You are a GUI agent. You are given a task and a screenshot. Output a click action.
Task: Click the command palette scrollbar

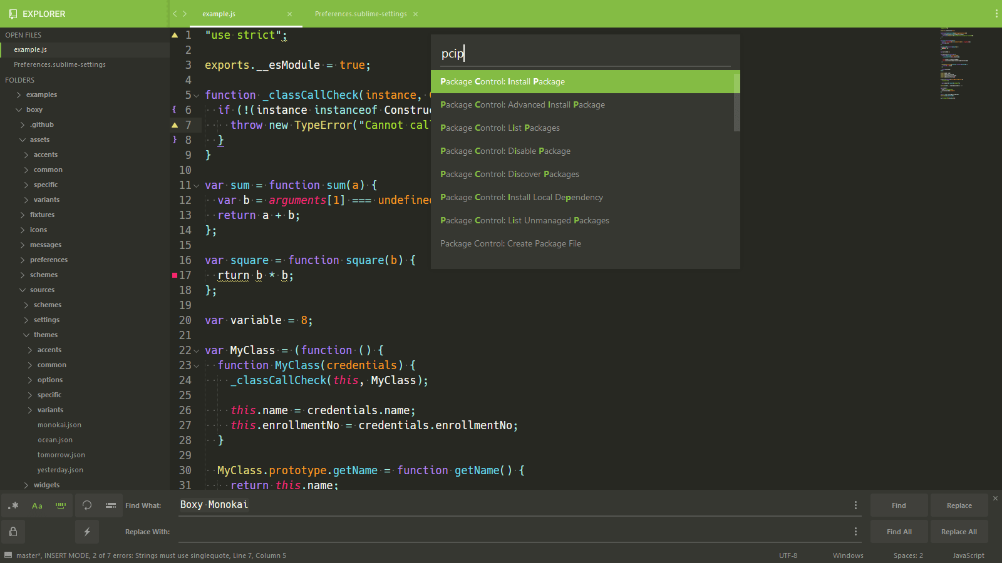[736, 101]
